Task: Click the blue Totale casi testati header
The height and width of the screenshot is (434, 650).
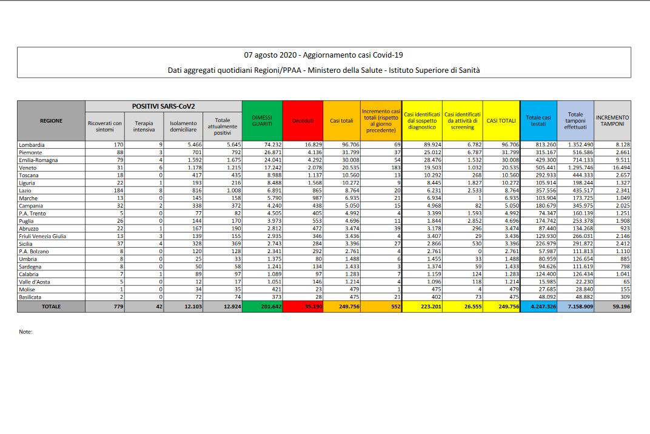Action: [x=538, y=121]
